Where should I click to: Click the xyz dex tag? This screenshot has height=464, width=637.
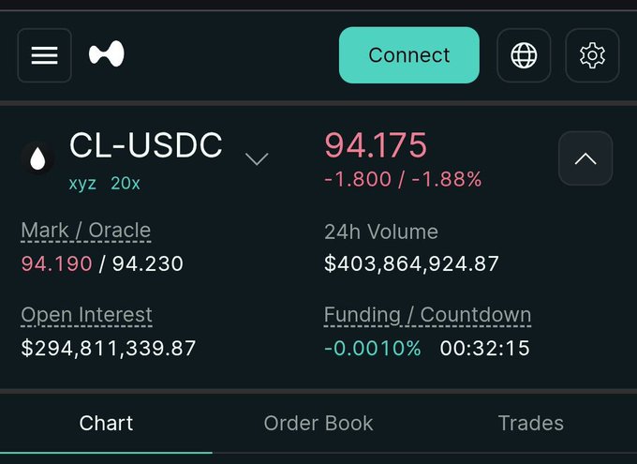[82, 184]
